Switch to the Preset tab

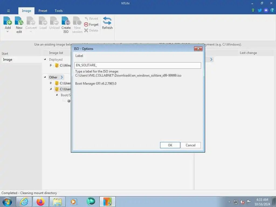click(x=43, y=11)
